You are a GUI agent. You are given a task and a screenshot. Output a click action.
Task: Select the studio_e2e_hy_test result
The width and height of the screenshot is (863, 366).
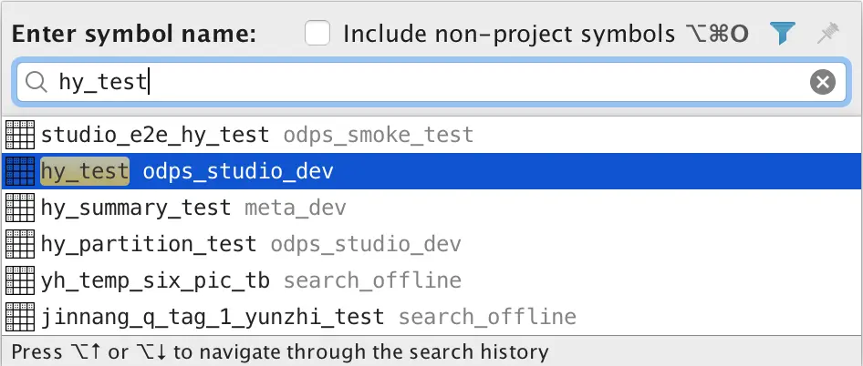(x=155, y=136)
